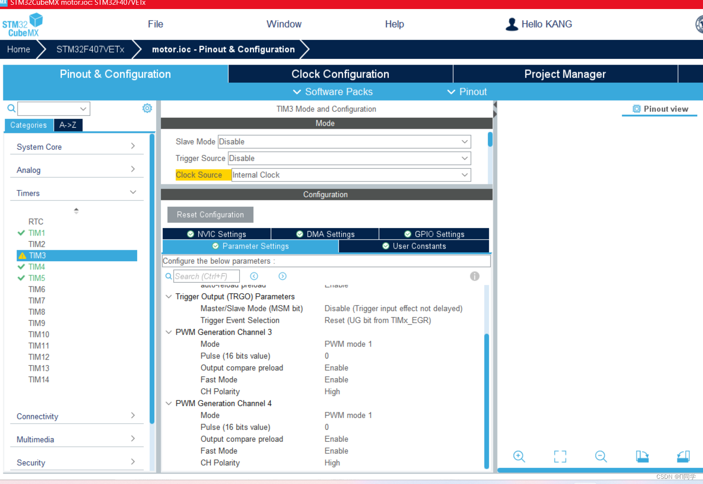703x484 pixels.
Task: Zoom out on the pinout view
Action: coord(601,456)
